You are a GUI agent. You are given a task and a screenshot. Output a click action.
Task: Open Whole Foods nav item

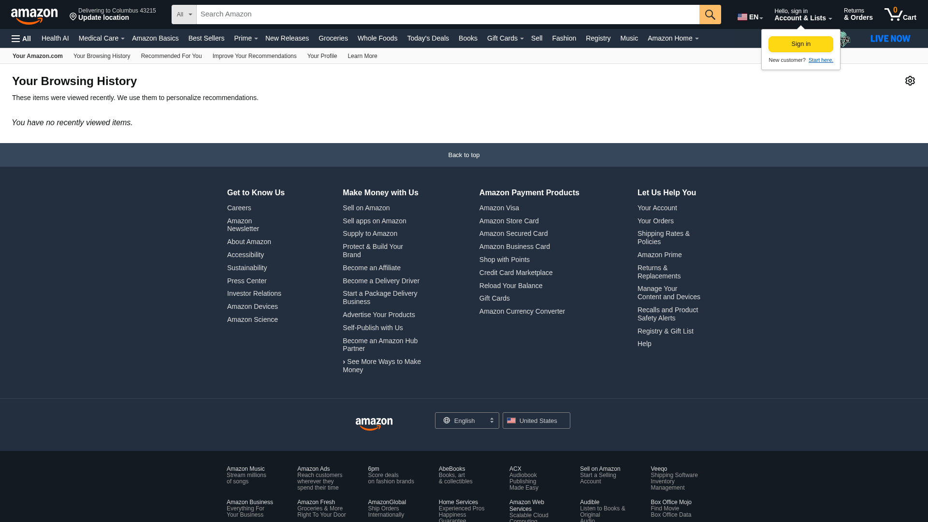coord(377,38)
